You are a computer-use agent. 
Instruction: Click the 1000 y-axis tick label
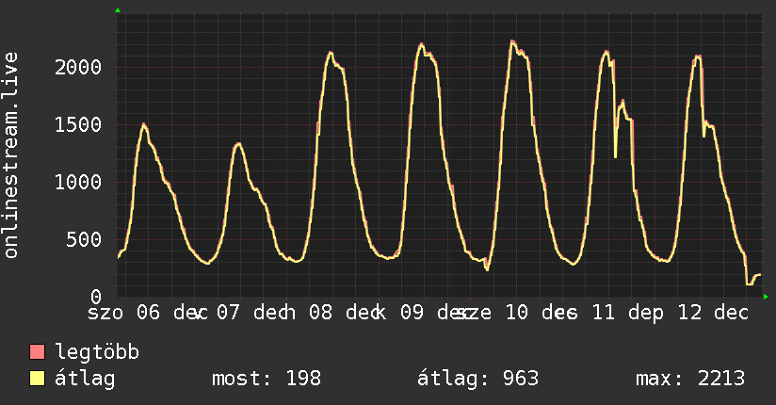tap(79, 182)
